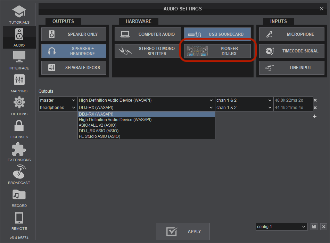Open High Definition Audio Device dropdown for master
The height and width of the screenshot is (243, 330).
pyautogui.click(x=146, y=100)
